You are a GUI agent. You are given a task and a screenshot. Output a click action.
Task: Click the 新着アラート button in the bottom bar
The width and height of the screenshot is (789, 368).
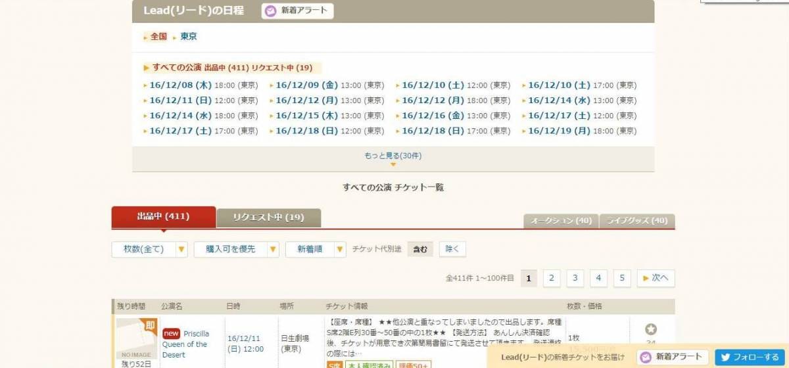point(673,357)
